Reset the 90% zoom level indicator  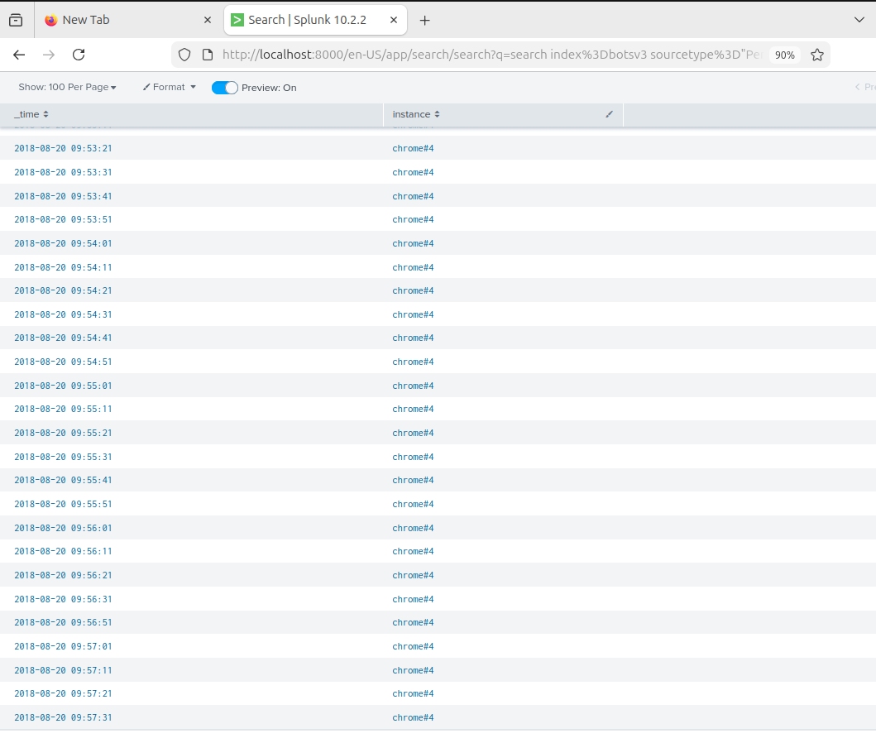784,55
